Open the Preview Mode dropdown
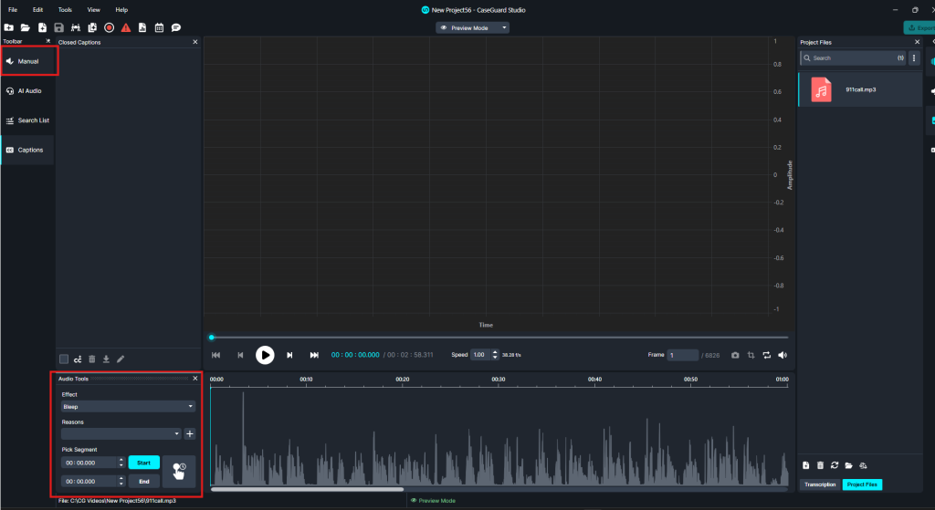The image size is (935, 510). click(x=473, y=27)
